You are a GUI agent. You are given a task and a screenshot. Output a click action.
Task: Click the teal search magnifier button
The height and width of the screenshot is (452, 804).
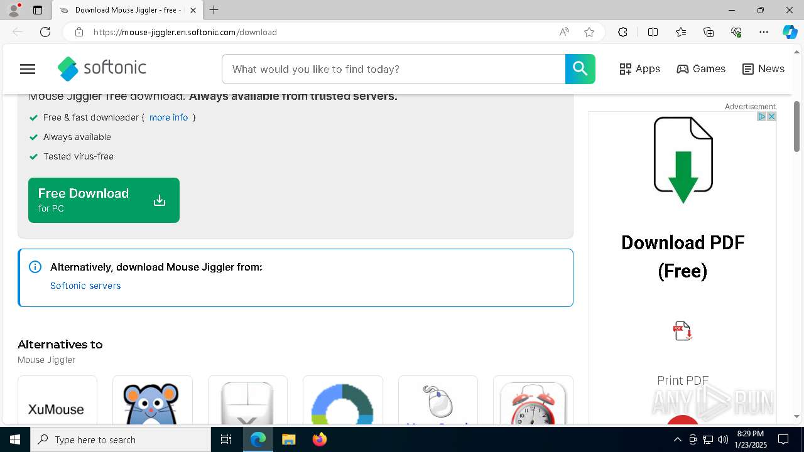(x=580, y=69)
